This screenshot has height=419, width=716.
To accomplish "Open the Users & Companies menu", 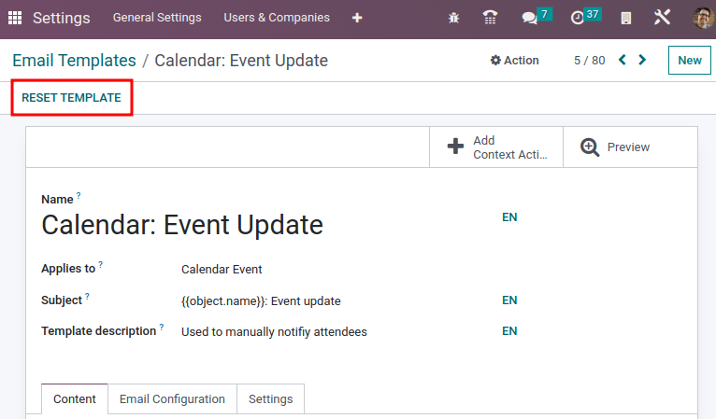I will point(277,18).
